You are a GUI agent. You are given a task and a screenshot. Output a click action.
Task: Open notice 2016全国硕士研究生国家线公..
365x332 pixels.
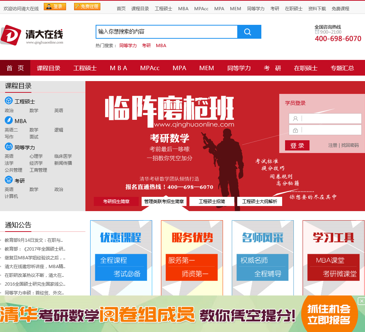click(35, 284)
